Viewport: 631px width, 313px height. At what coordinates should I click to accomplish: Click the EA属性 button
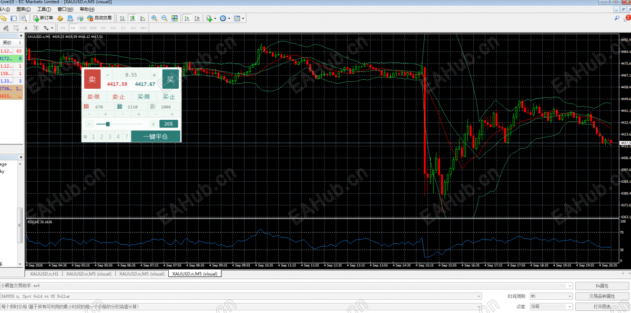pos(602,286)
